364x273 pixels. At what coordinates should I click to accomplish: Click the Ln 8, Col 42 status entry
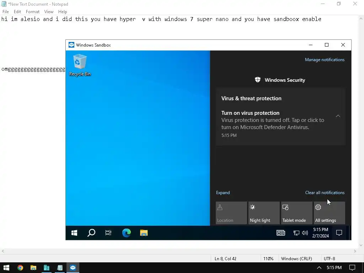tap(225, 259)
